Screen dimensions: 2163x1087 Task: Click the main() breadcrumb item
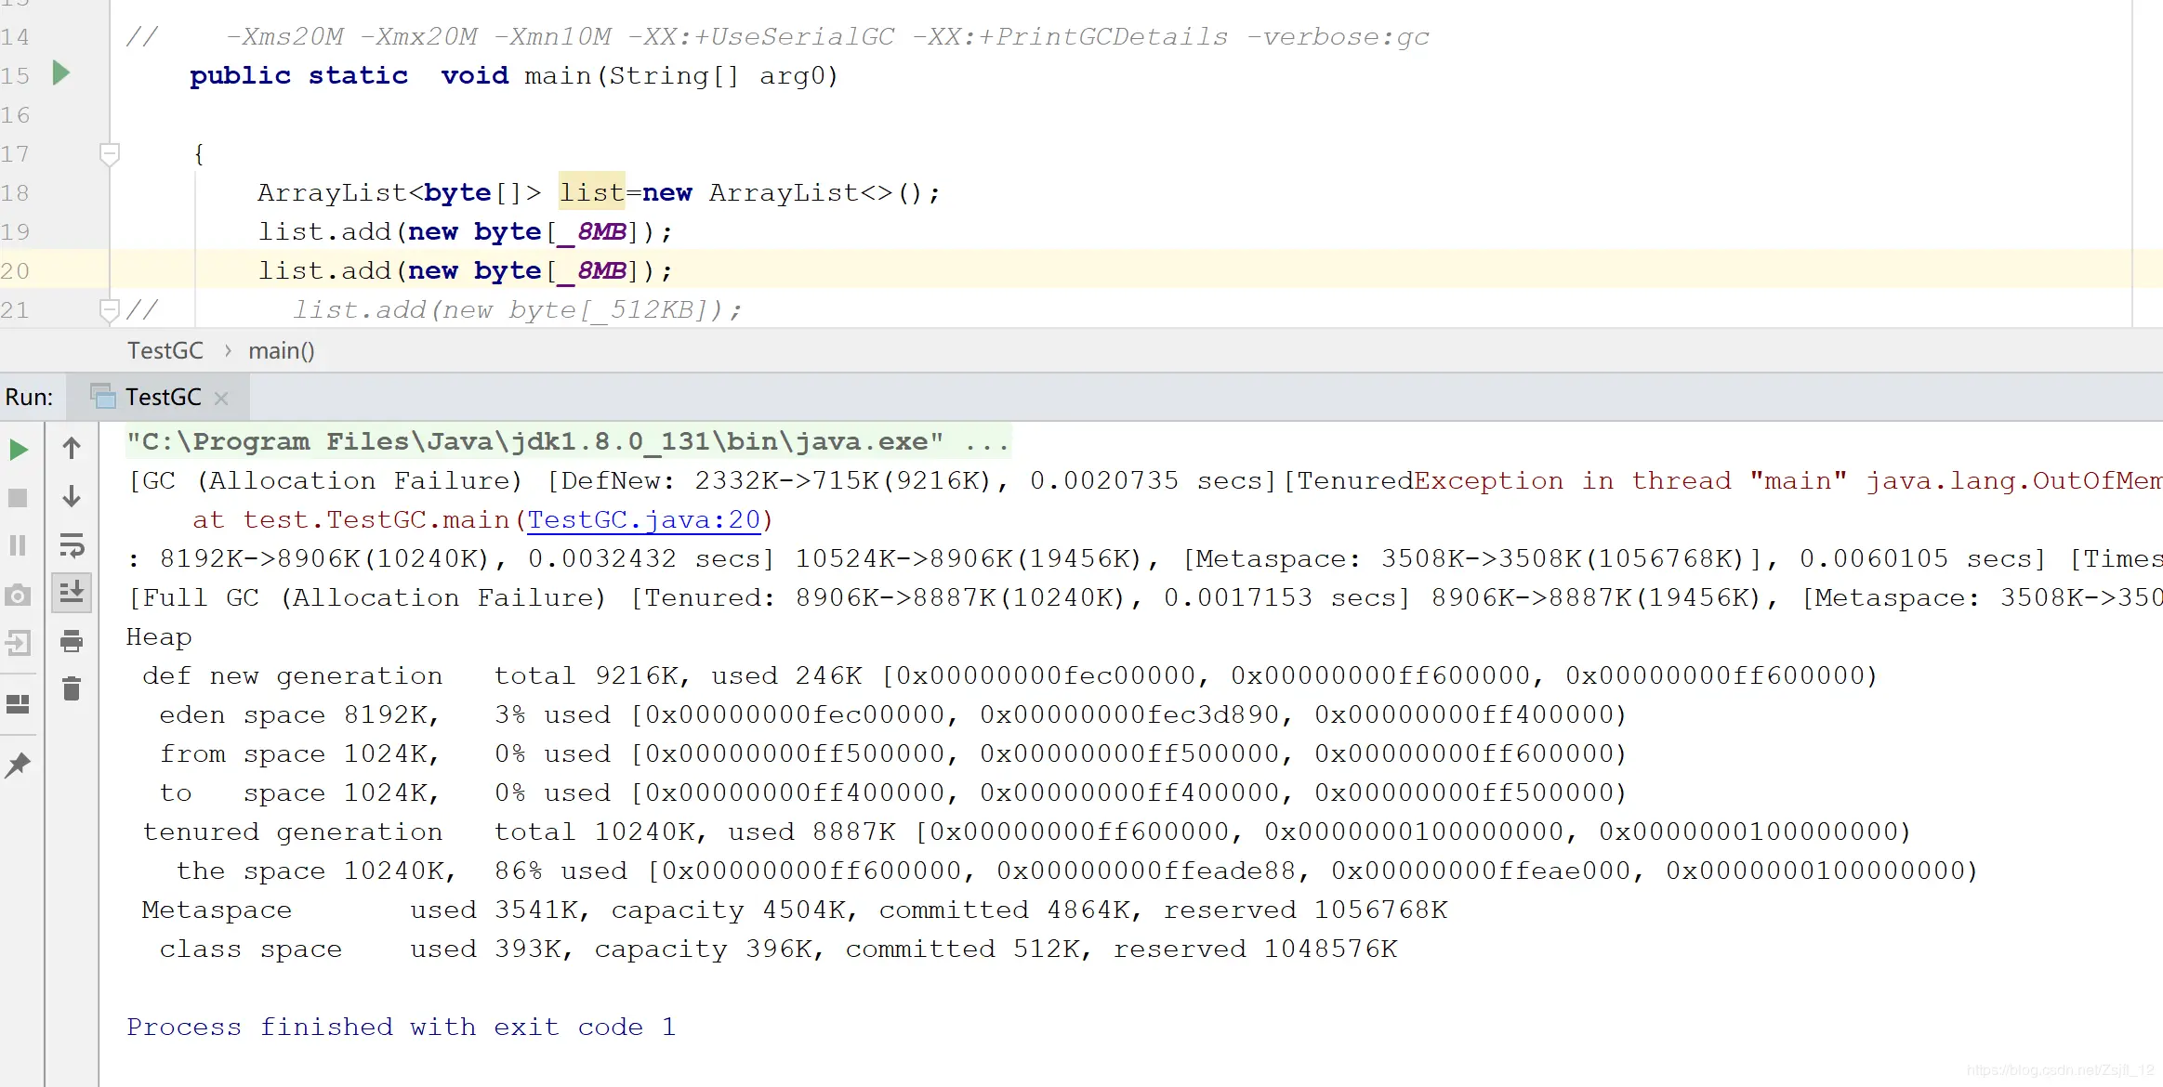click(x=282, y=351)
